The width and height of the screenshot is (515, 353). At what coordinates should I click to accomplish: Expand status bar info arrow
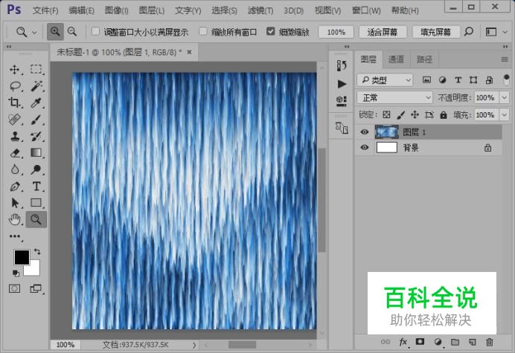[193, 345]
